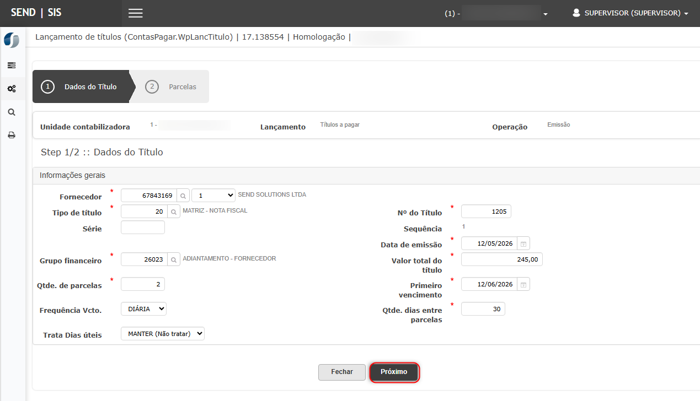The image size is (700, 401).
Task: Click the ADIANTAMENTO - FORNECEDOR description
Action: (229, 258)
